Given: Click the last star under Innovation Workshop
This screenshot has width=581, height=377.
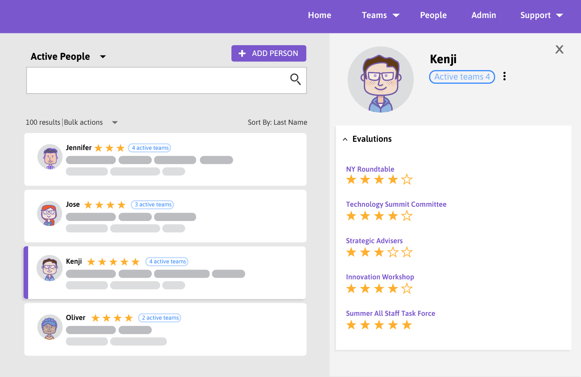Looking at the screenshot, I should (407, 288).
